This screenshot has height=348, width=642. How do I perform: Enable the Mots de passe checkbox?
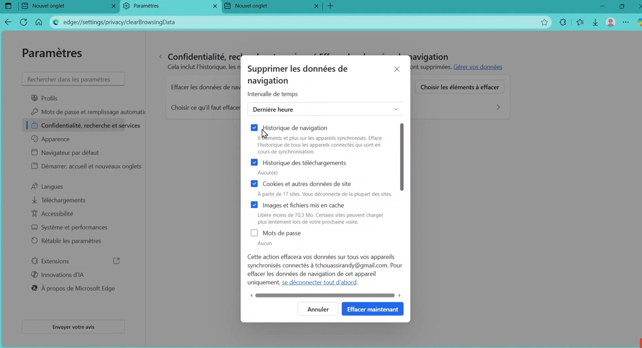coord(254,233)
